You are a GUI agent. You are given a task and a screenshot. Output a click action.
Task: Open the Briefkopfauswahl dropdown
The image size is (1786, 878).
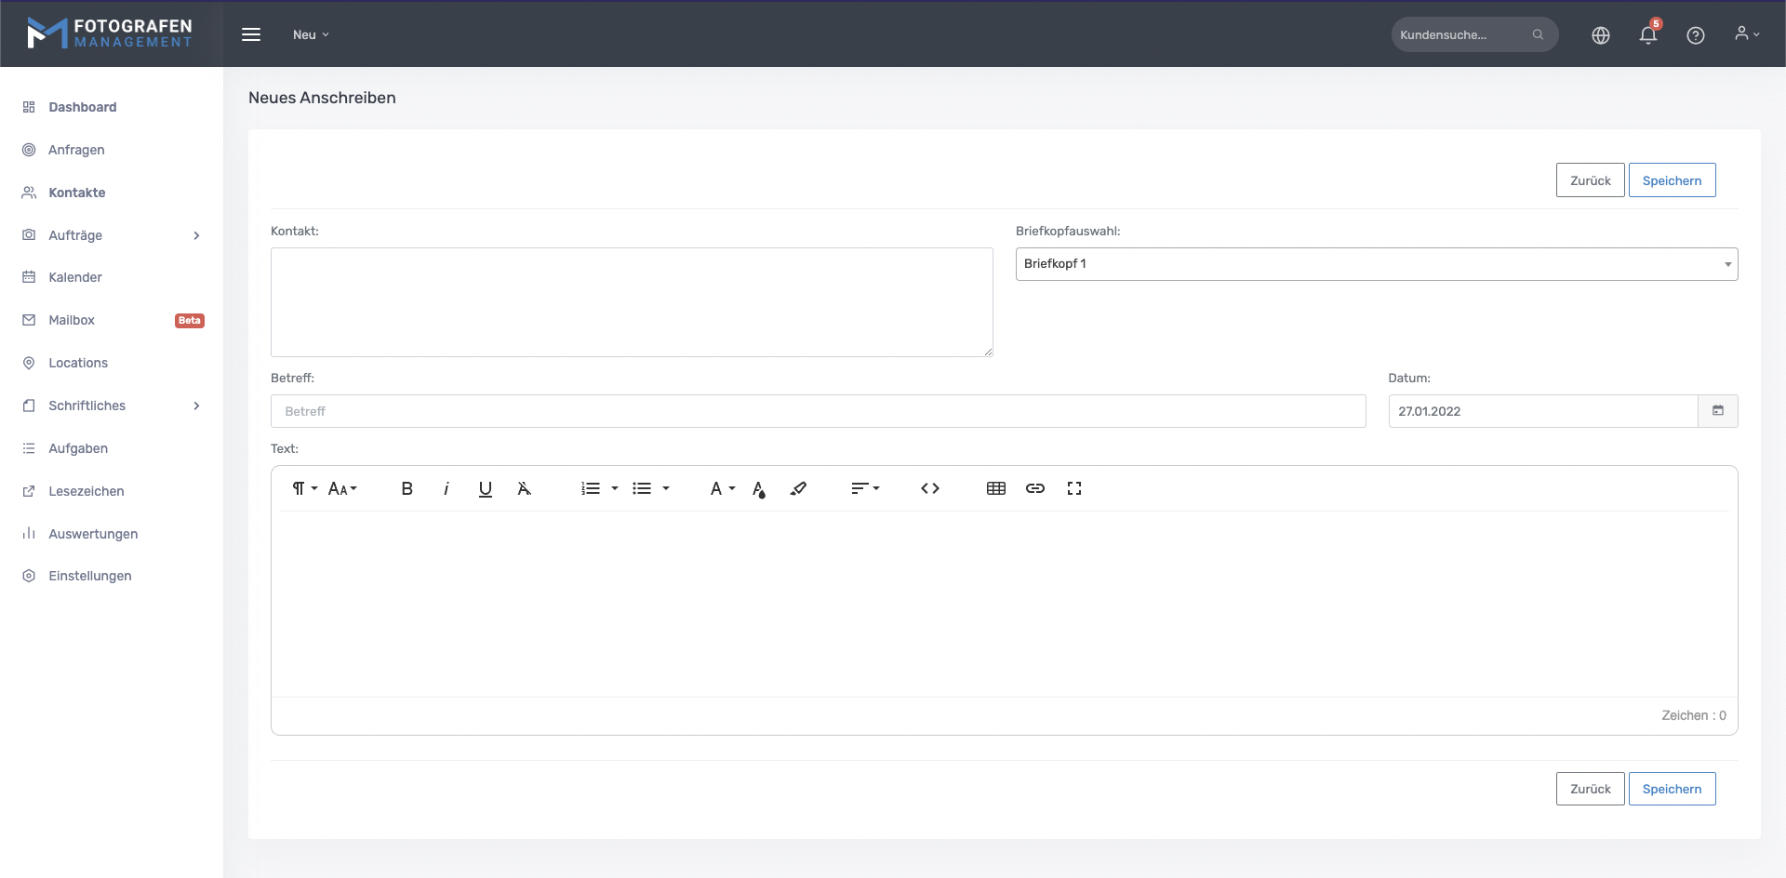click(x=1376, y=264)
